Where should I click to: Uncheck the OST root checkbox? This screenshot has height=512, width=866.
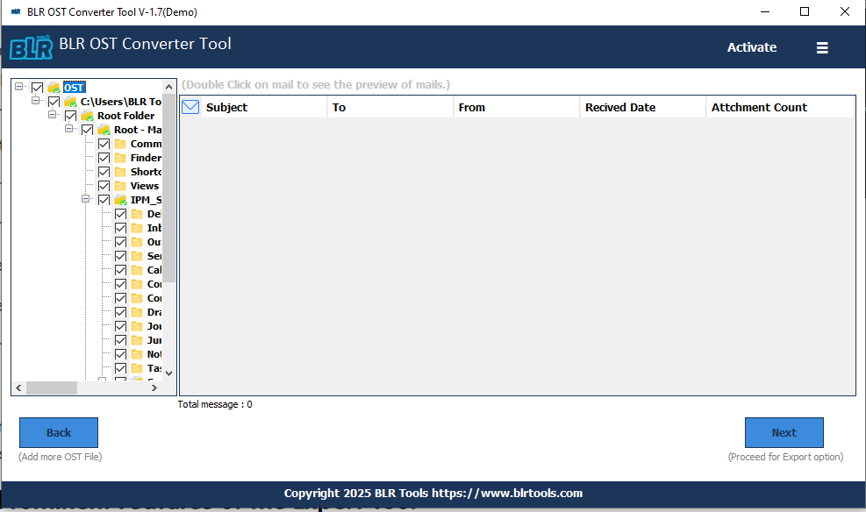(x=37, y=87)
